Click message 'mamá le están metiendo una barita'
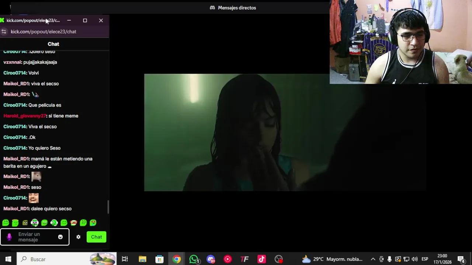Image resolution: width=472 pixels, height=265 pixels. point(48,162)
